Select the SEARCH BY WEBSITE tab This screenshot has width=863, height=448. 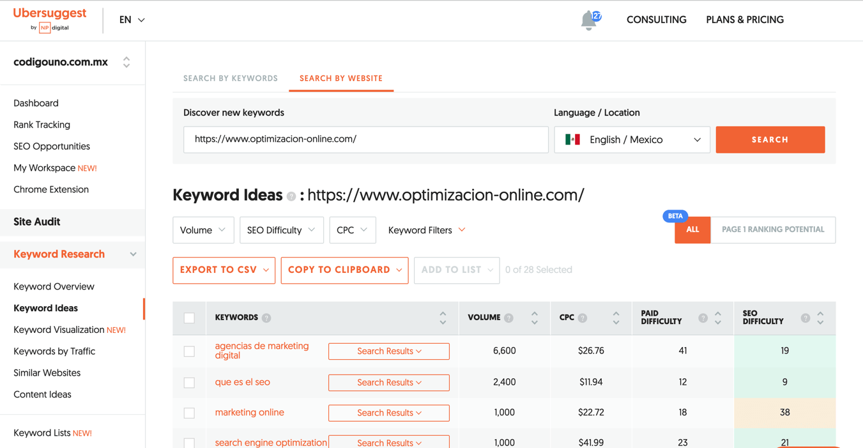[341, 79]
